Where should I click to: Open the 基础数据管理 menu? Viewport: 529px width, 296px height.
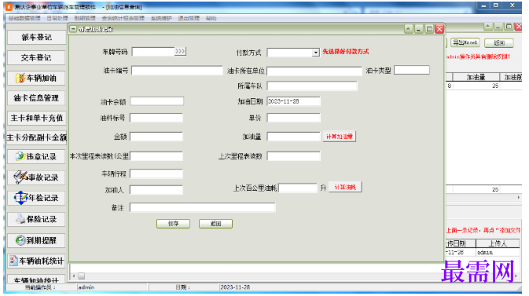pyautogui.click(x=24, y=18)
